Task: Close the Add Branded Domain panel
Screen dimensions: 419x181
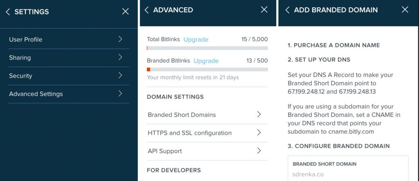Action: (405, 10)
